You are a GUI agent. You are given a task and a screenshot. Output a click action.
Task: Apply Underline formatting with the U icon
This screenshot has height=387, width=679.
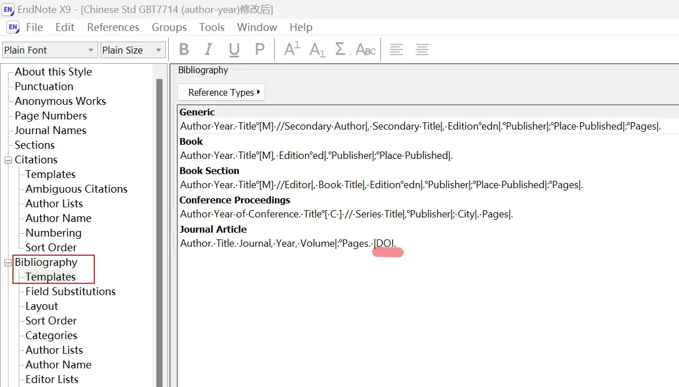(x=234, y=50)
